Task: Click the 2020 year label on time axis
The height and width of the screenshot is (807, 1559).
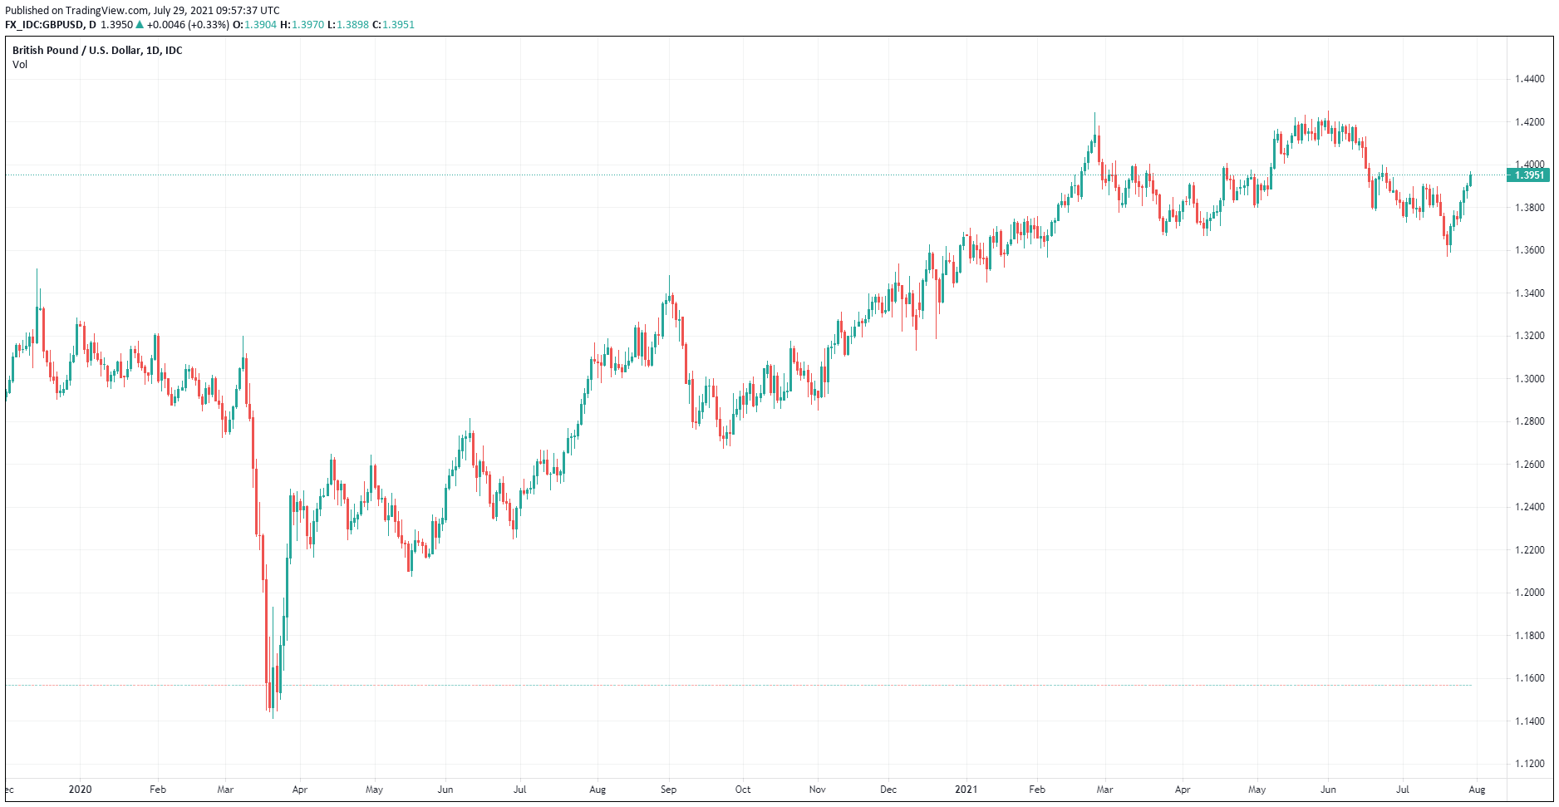Action: pos(80,790)
